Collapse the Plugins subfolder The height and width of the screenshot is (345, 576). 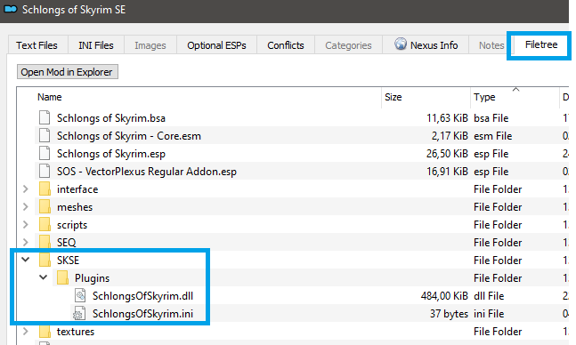44,277
